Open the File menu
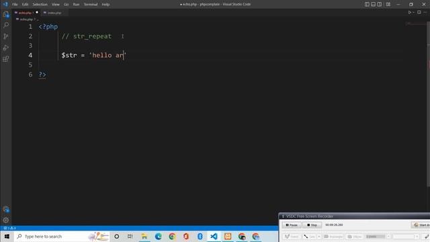This screenshot has width=430, height=242. (15, 5)
